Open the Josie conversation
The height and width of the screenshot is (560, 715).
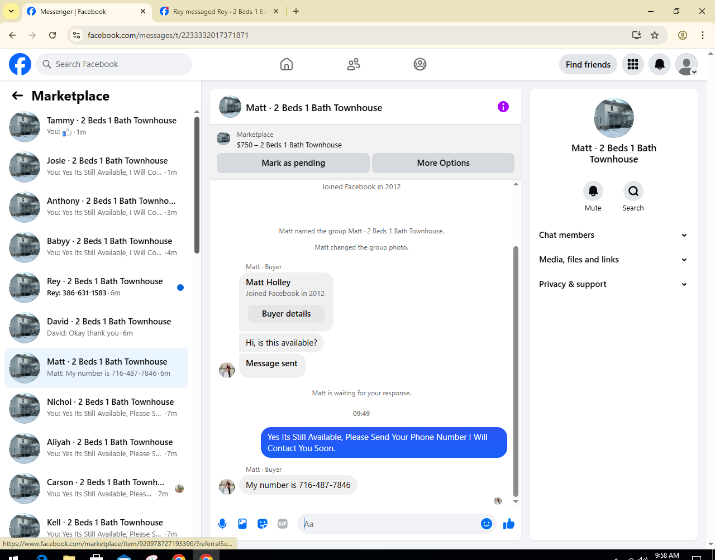pos(96,166)
